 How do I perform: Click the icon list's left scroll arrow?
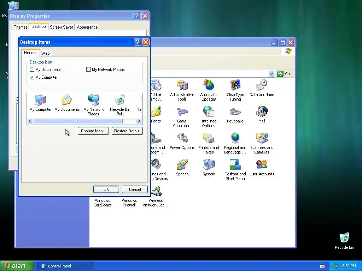pos(30,121)
